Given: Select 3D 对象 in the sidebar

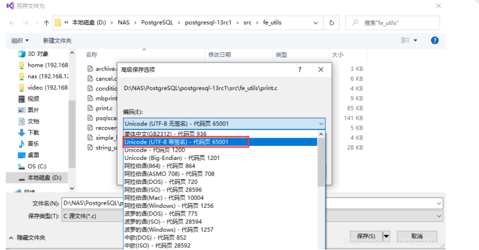Looking at the screenshot, I should [x=38, y=54].
